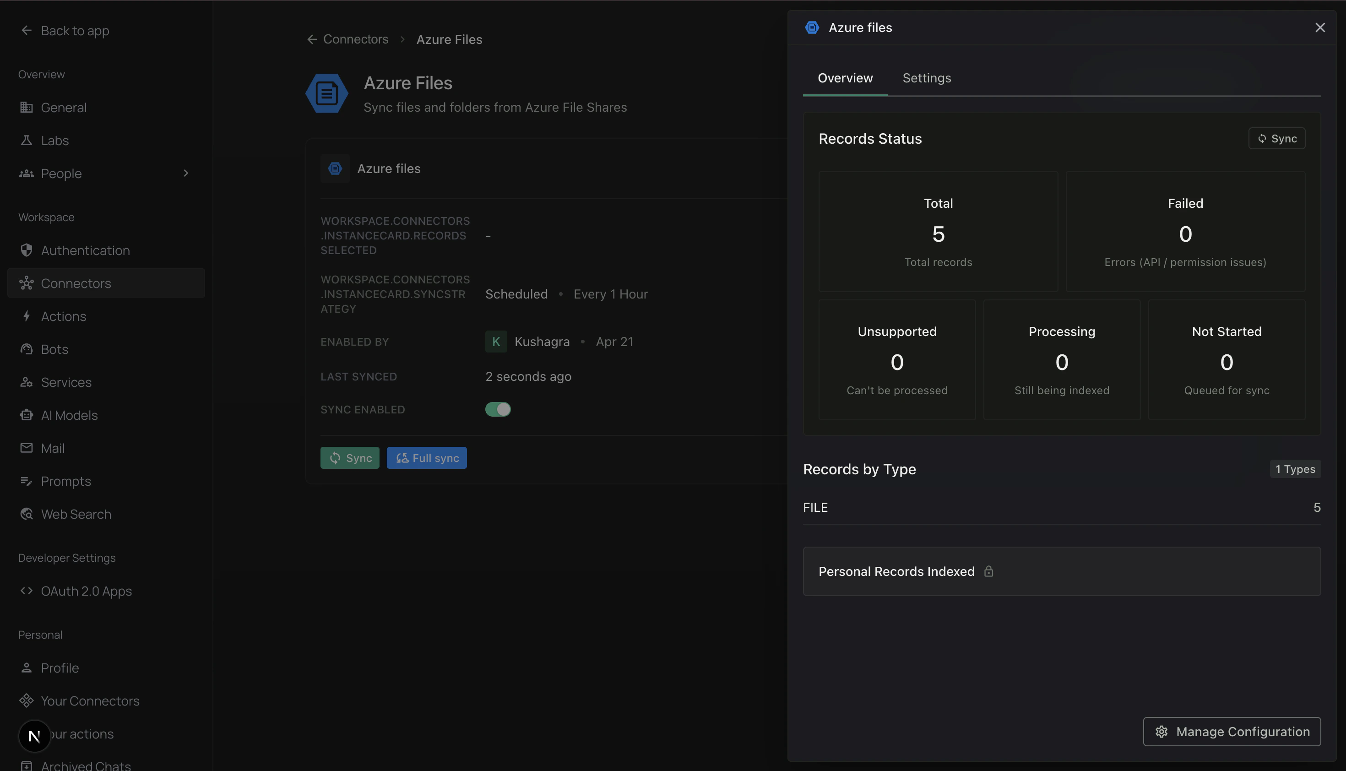This screenshot has height=771, width=1346.
Task: Click the lock icon beside Personal Records Indexed
Action: tap(988, 571)
